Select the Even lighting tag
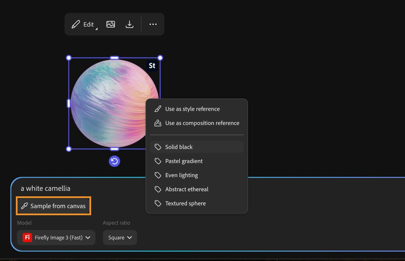The image size is (405, 261). tap(197, 175)
